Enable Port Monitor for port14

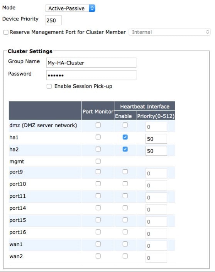pyautogui.click(x=98, y=208)
